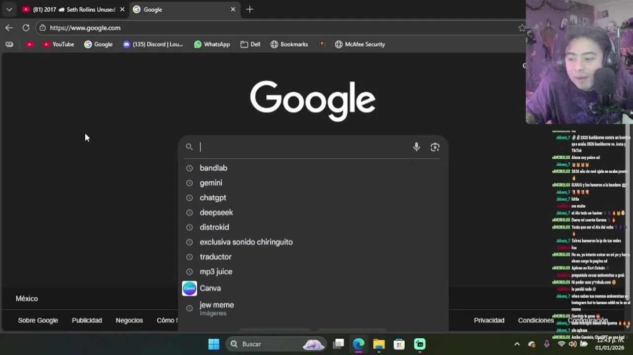The height and width of the screenshot is (355, 633).
Task: Click the clock icon beside bandlab
Action: tap(189, 168)
